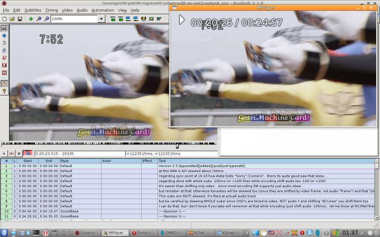Open the View menu
Screen dimensions: 380x237
(x=122, y=10)
